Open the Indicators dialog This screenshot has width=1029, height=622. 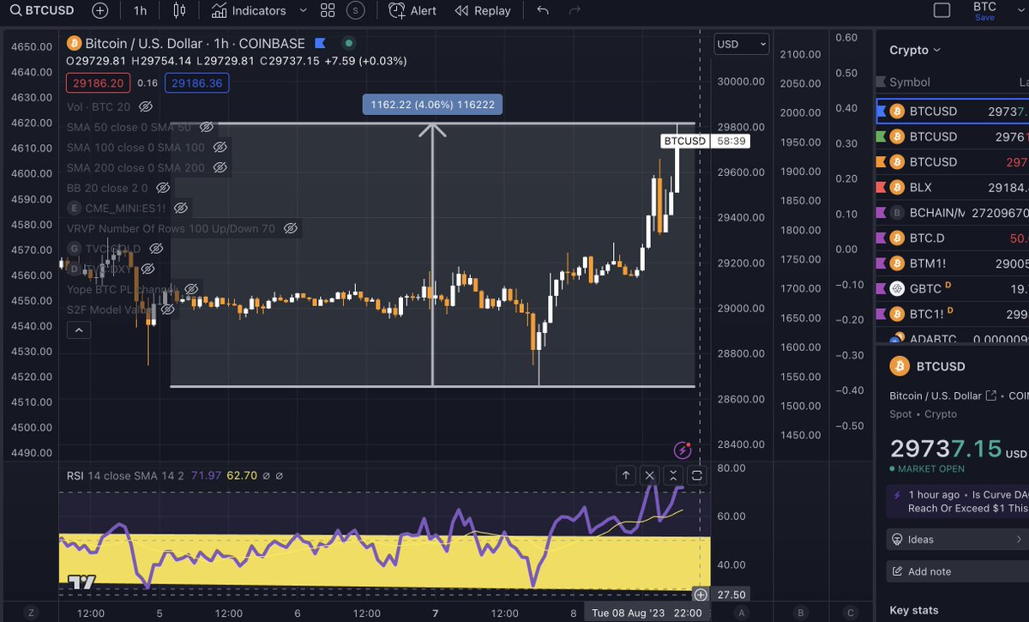(x=249, y=10)
